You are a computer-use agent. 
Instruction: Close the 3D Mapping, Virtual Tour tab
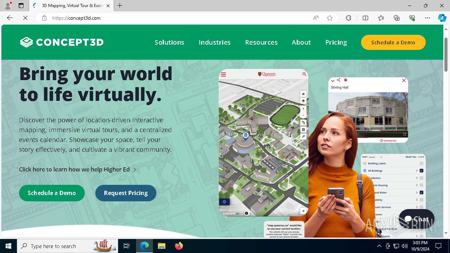pyautogui.click(x=108, y=6)
